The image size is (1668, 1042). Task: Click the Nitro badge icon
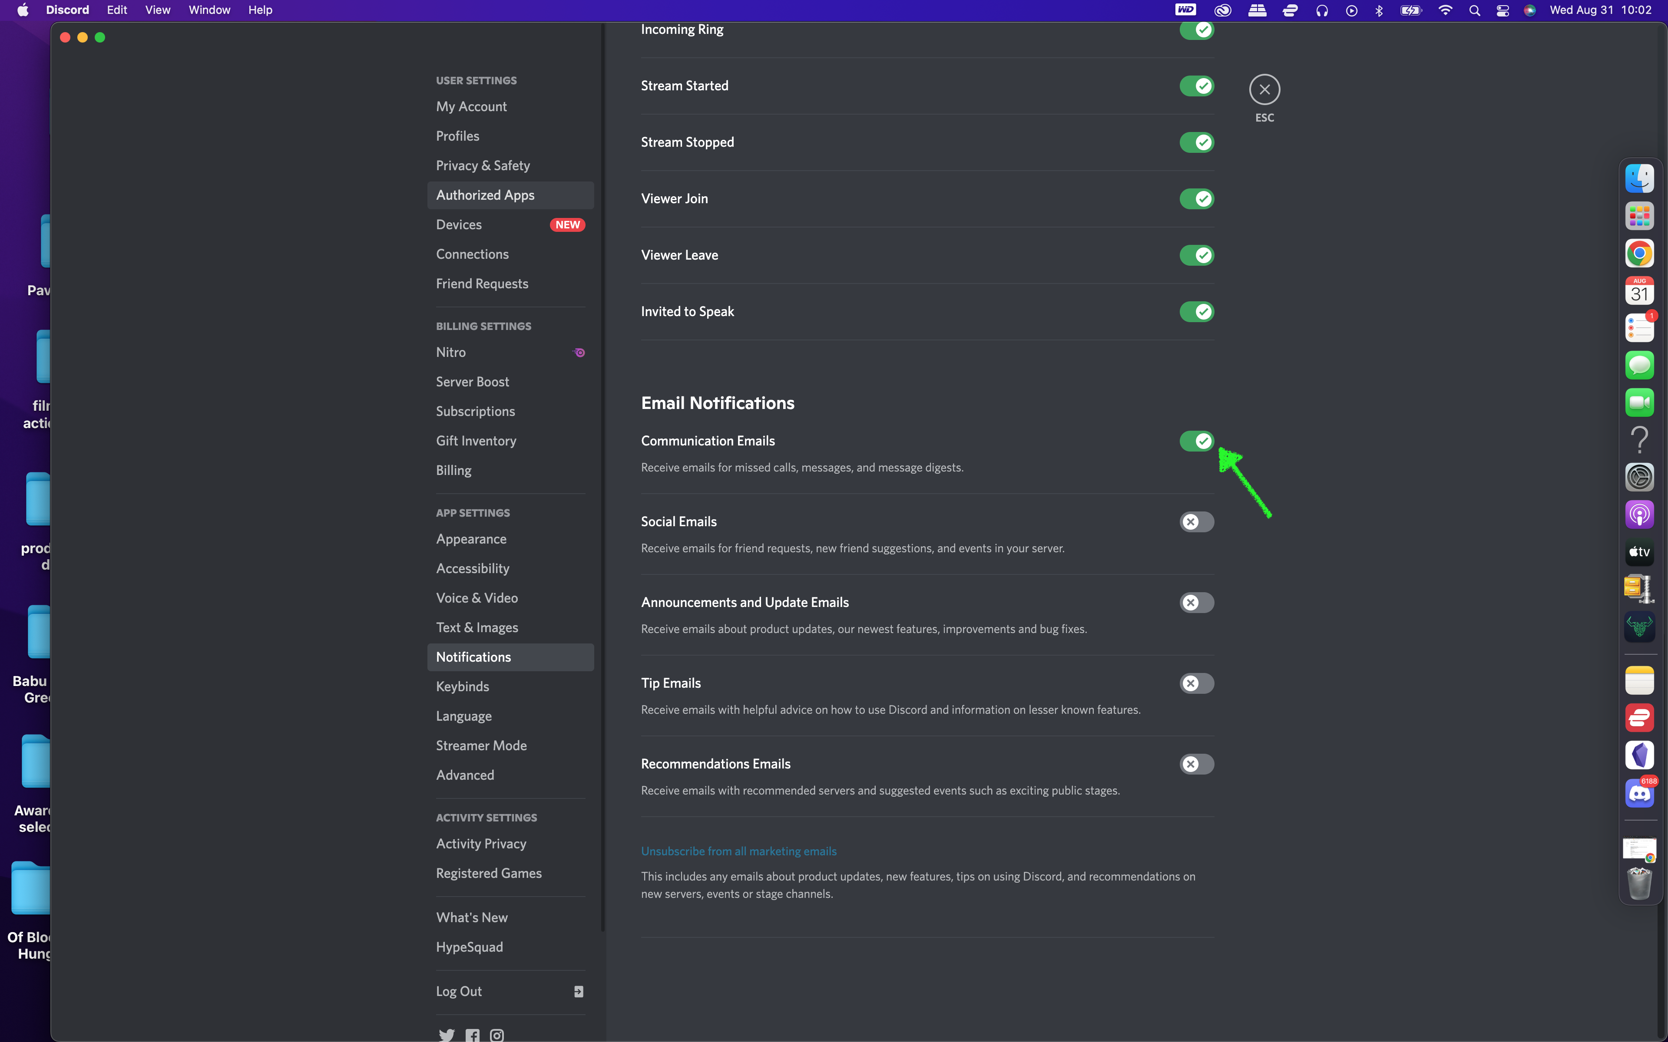click(579, 352)
